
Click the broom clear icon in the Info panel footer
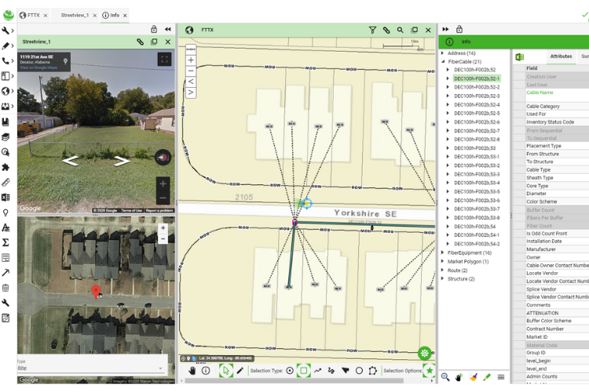[473, 377]
